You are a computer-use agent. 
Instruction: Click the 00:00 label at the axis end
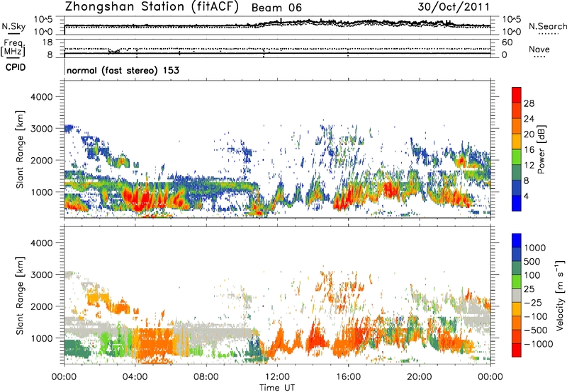490,377
